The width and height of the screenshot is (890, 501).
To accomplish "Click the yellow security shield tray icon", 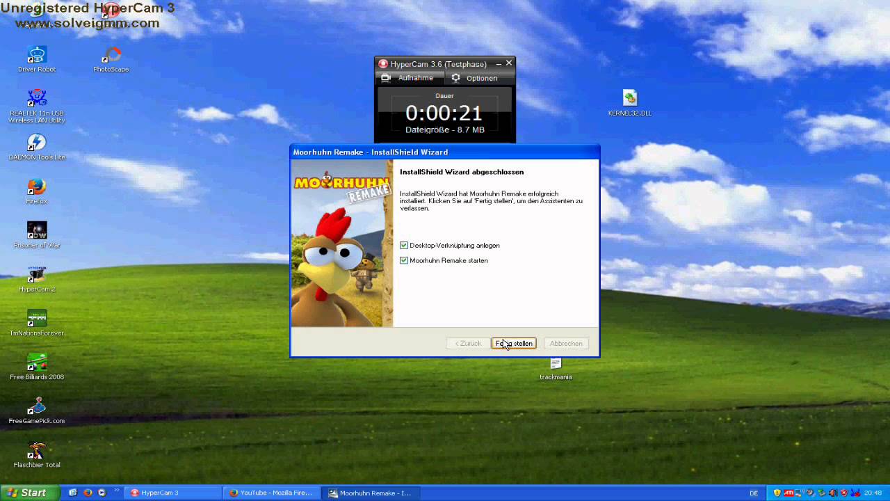I will point(777,493).
